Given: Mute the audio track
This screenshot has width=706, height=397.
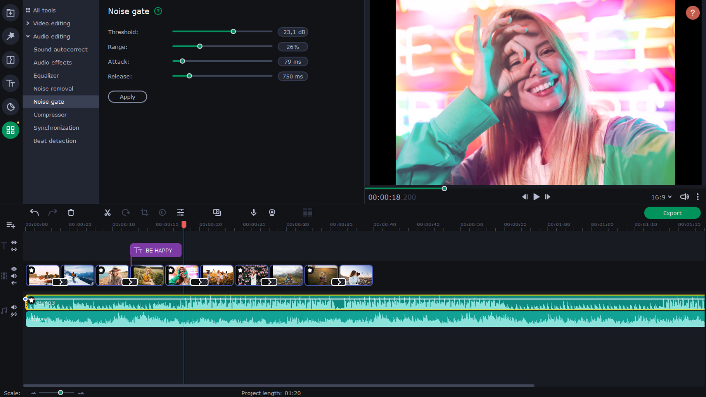Looking at the screenshot, I should coord(14,307).
